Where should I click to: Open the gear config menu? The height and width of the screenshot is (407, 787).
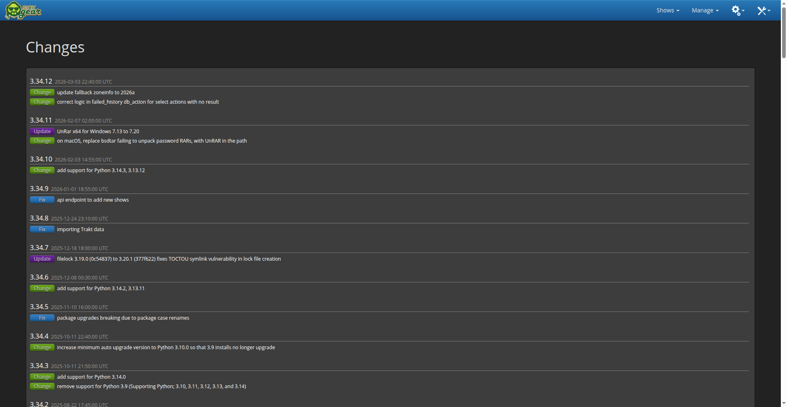click(x=737, y=10)
